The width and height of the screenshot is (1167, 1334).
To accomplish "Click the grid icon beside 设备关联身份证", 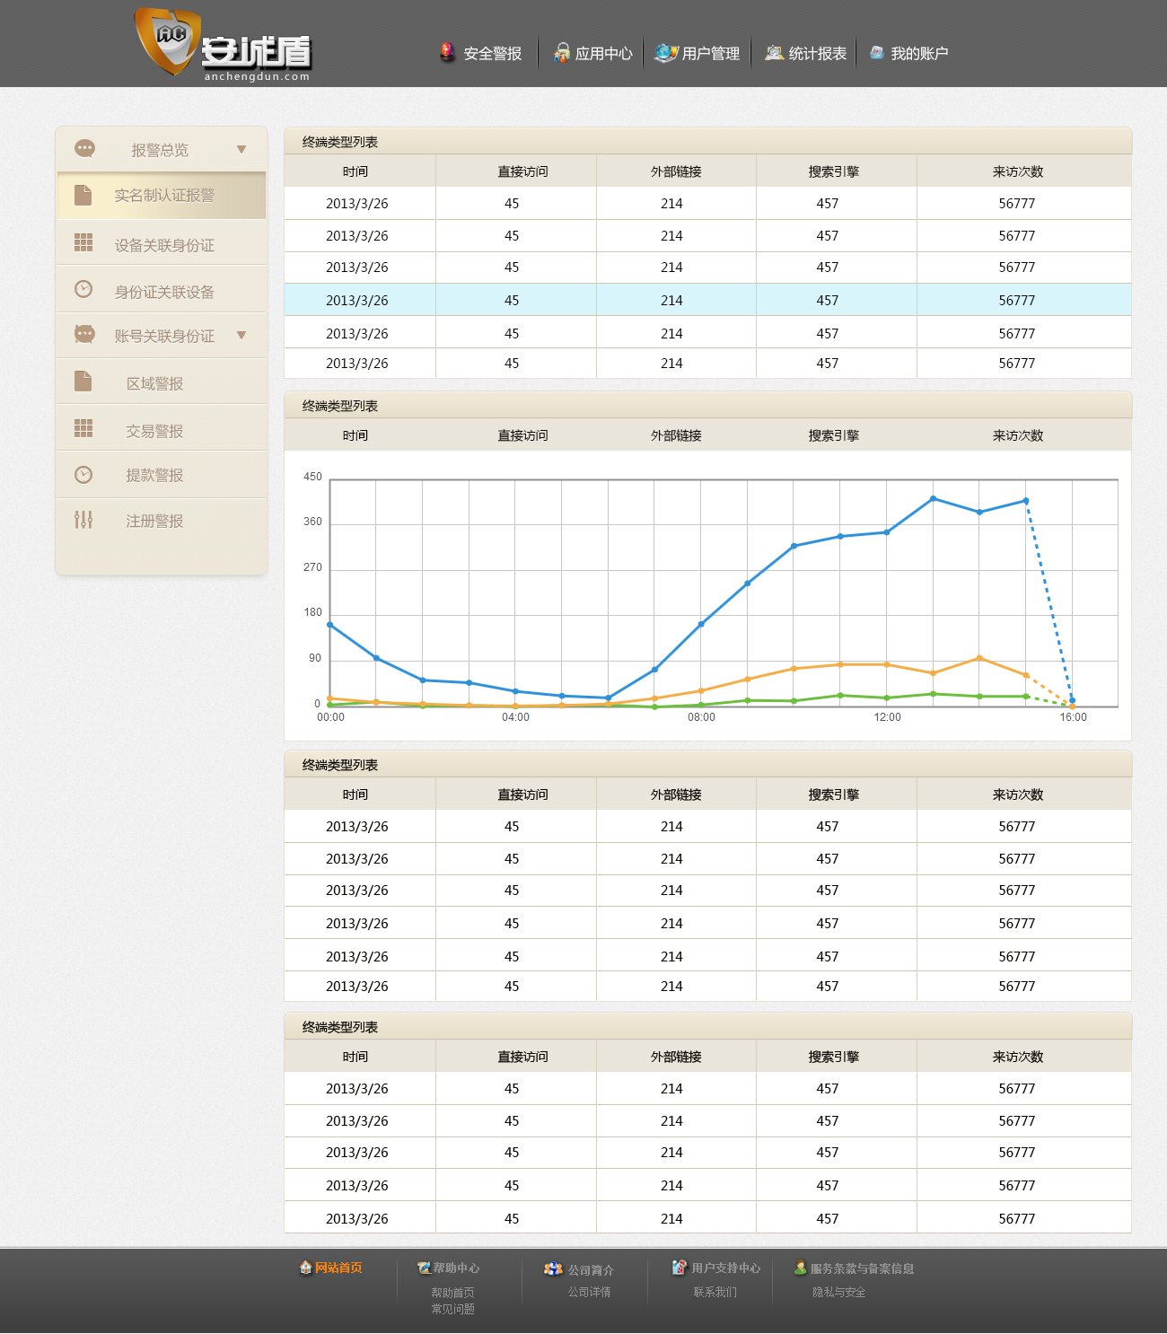I will pos(83,242).
